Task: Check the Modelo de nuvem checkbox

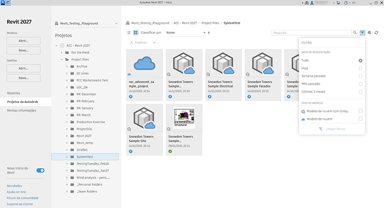Action: click(360, 118)
